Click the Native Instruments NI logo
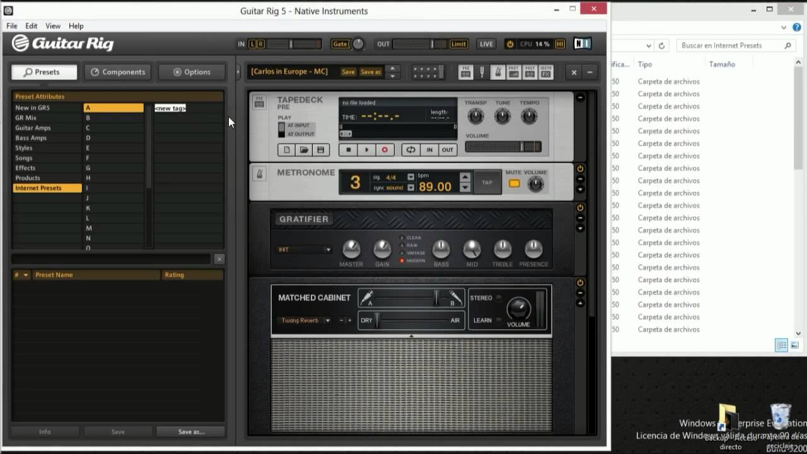The height and width of the screenshot is (454, 807). click(583, 44)
